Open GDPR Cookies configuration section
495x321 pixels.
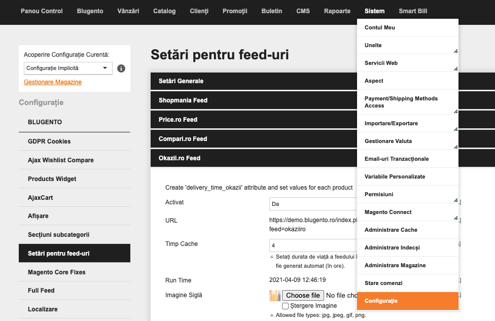coord(75,141)
